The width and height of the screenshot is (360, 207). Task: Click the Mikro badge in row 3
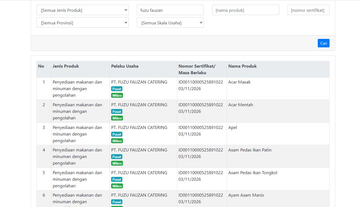(117, 141)
